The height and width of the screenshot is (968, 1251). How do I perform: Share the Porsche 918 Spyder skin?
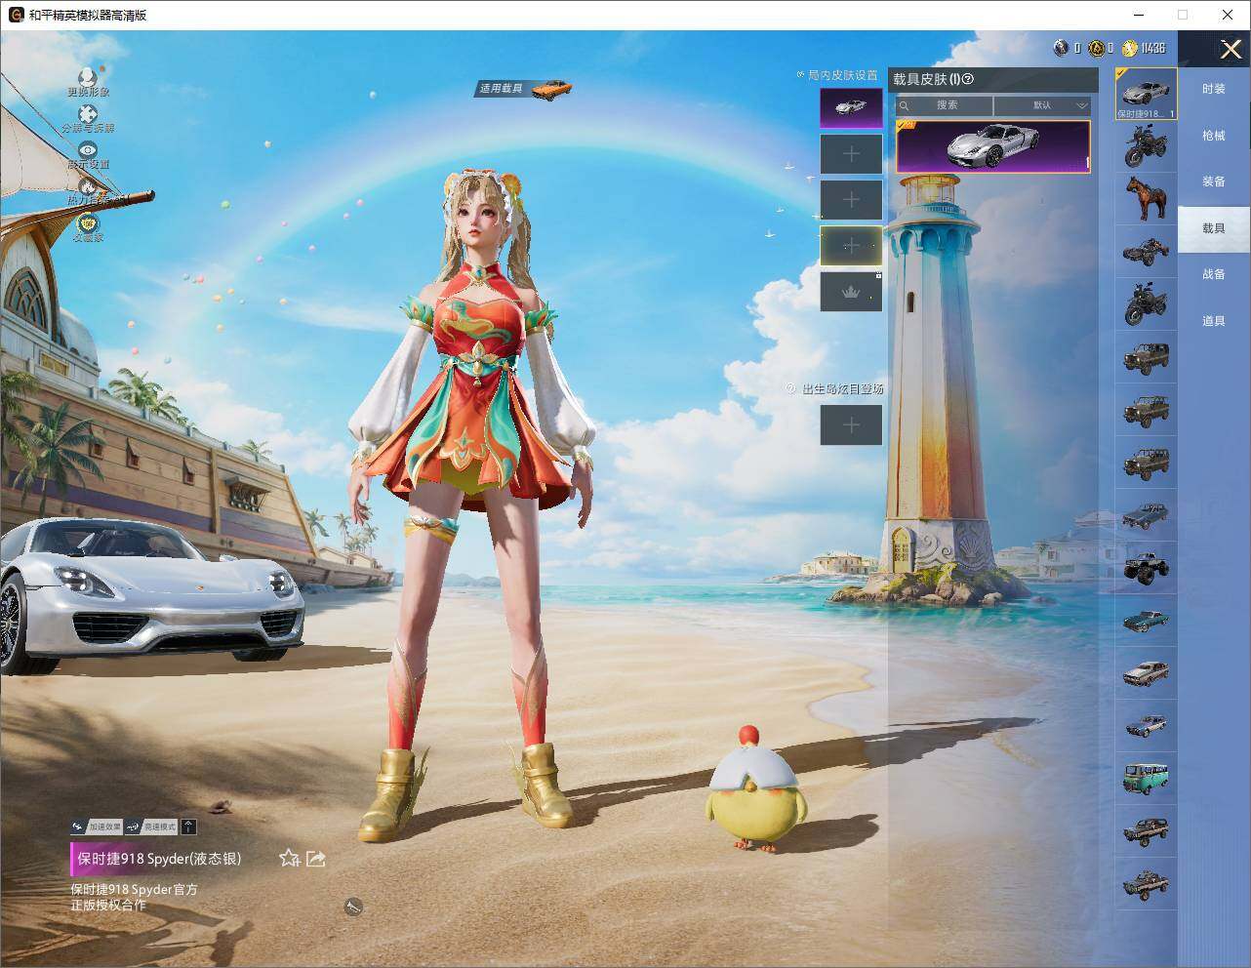[x=316, y=859]
